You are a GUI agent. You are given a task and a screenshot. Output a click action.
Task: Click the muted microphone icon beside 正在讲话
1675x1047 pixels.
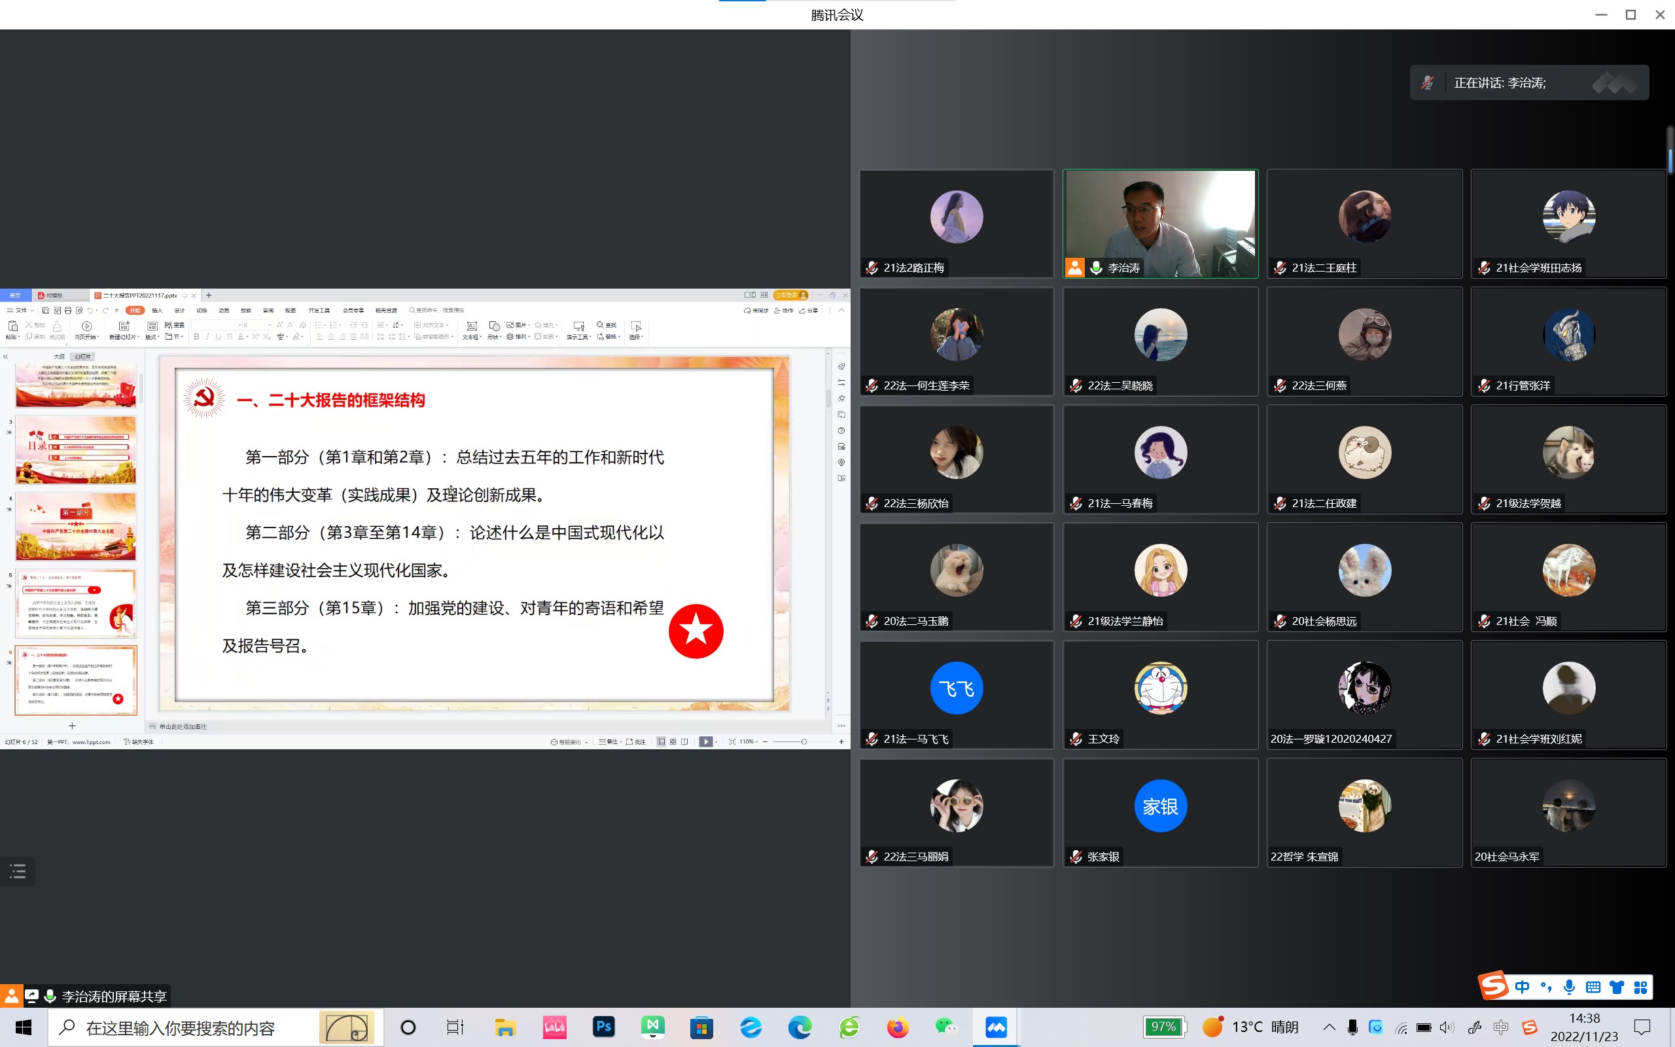(x=1427, y=83)
